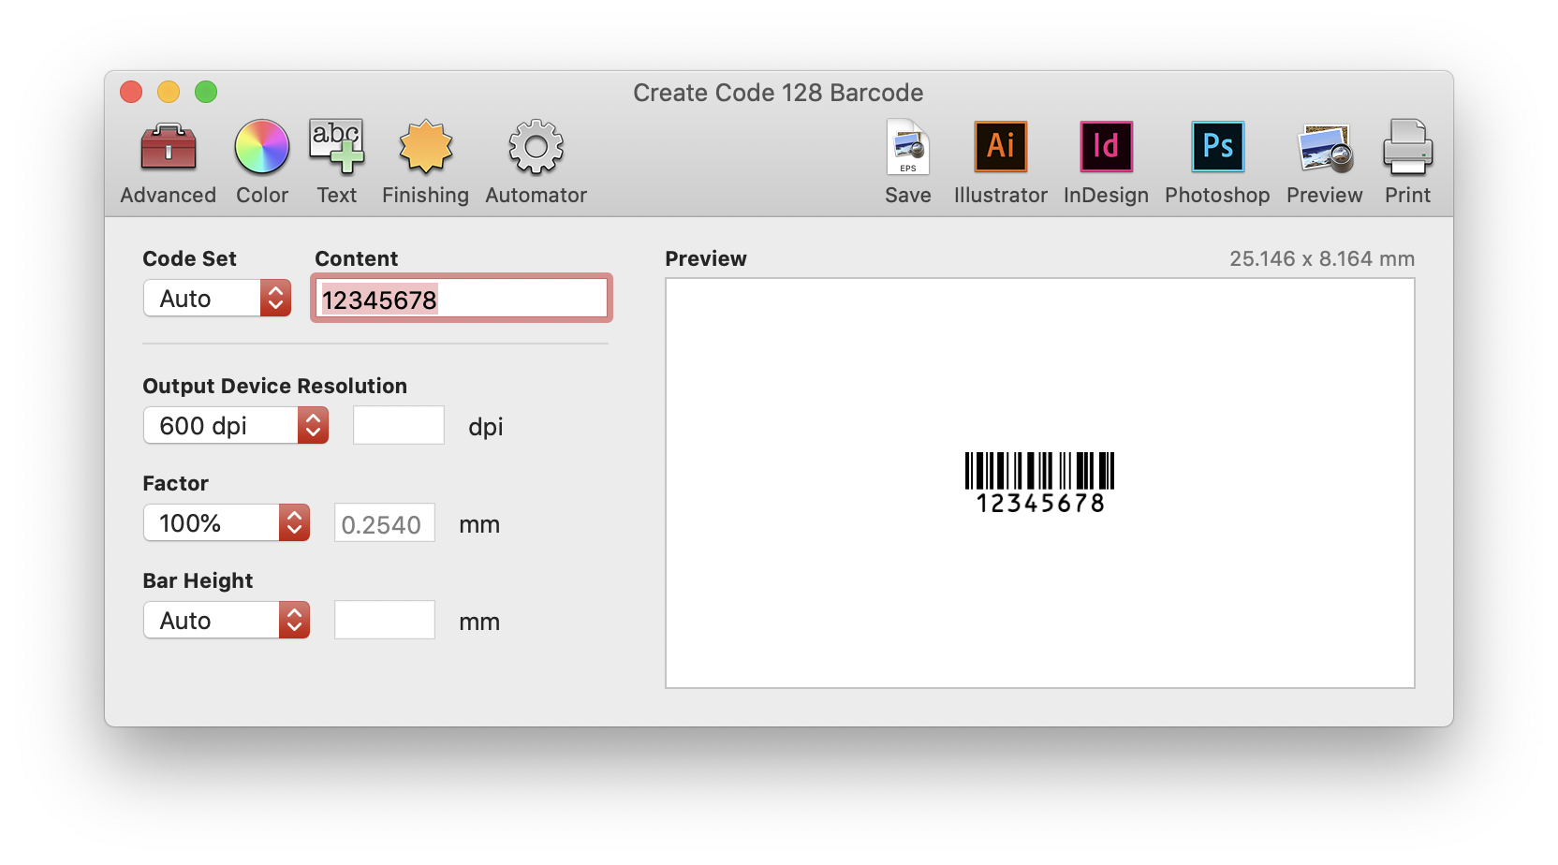Open the 600 dpi resolution dropdown
This screenshot has height=865, width=1558.
(x=236, y=426)
